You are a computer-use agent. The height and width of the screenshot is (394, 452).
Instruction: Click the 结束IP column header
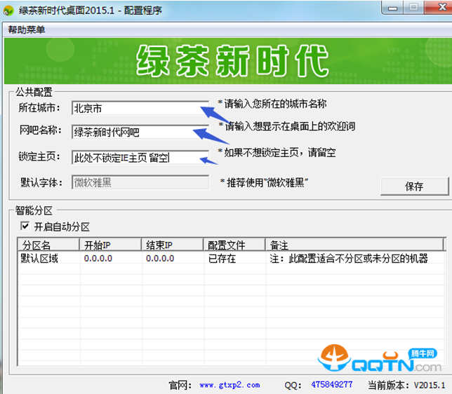172,245
